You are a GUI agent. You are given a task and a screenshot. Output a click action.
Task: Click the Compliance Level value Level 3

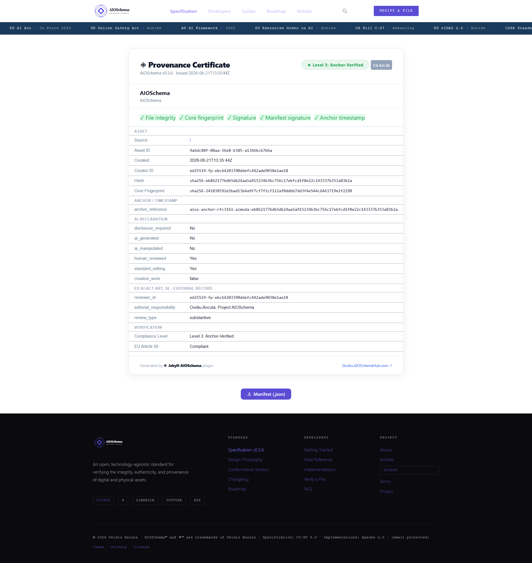(x=211, y=336)
